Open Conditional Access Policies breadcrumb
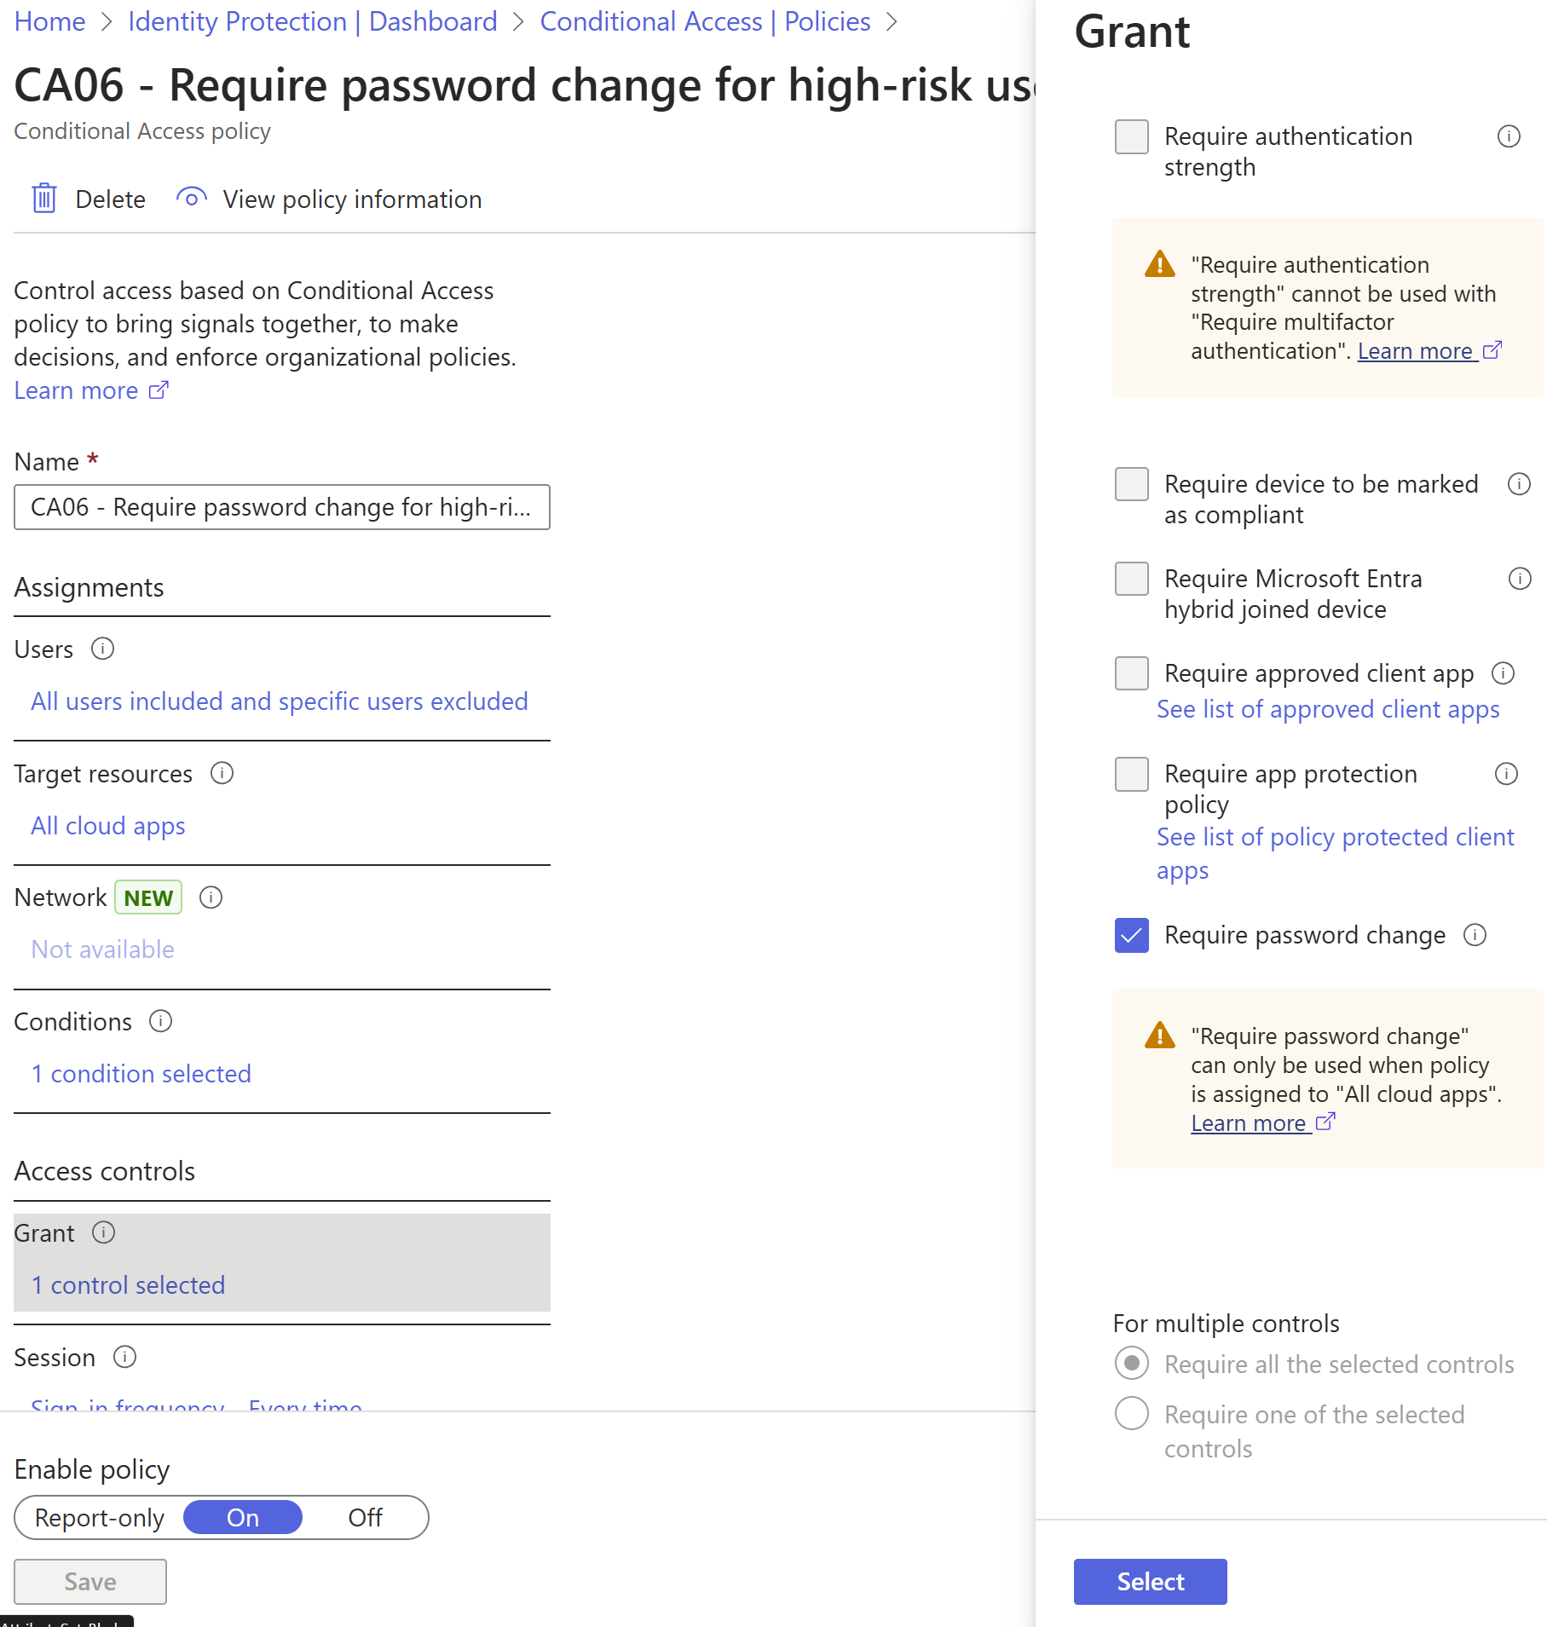This screenshot has height=1627, width=1547. (x=706, y=21)
